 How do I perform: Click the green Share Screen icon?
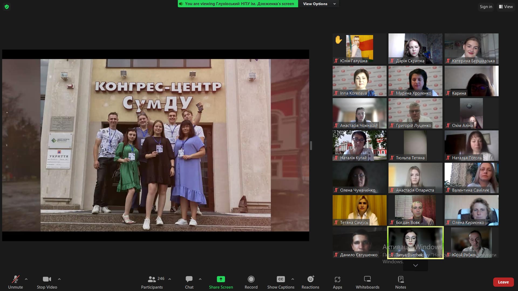coord(221,279)
